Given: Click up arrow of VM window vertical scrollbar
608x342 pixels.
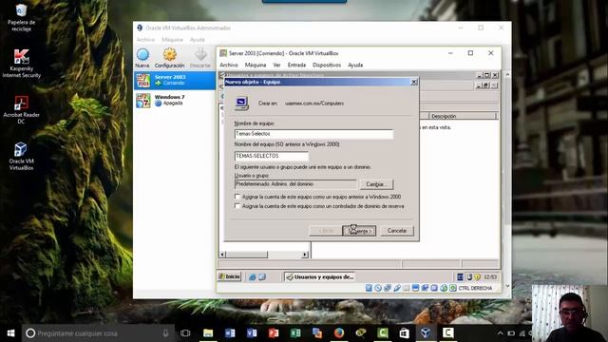Looking at the screenshot, I should pyautogui.click(x=507, y=74).
